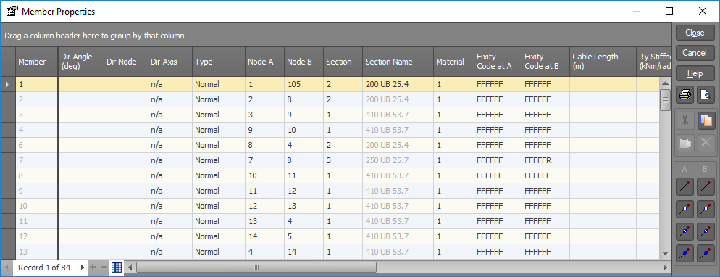This screenshot has height=277, width=720.
Task: Select the FFFFFR fixity code cell
Action: click(x=545, y=160)
